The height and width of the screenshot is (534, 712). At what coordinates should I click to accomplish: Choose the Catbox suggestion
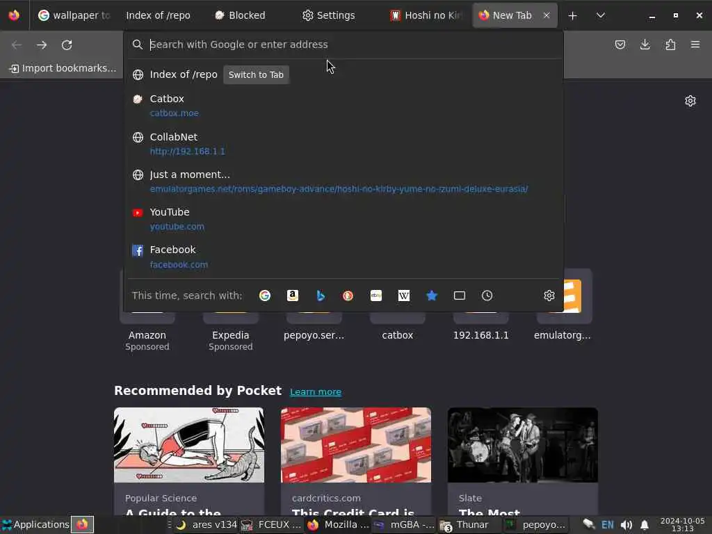point(343,106)
